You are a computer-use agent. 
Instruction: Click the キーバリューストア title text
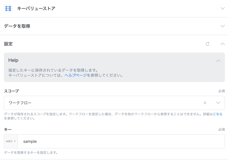(x=36, y=8)
